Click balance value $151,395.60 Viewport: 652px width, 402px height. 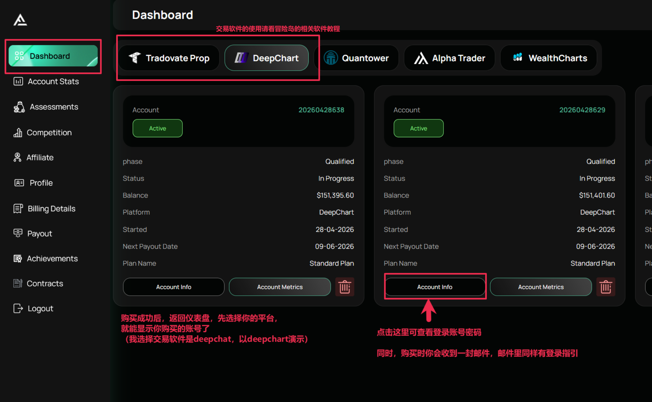[x=335, y=195]
